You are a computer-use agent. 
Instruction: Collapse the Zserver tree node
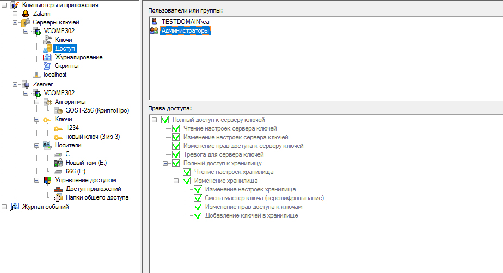pyautogui.click(x=15, y=84)
